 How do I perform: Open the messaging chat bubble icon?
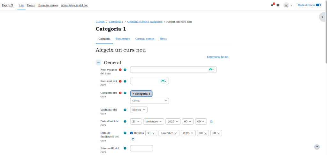tap(278, 5)
